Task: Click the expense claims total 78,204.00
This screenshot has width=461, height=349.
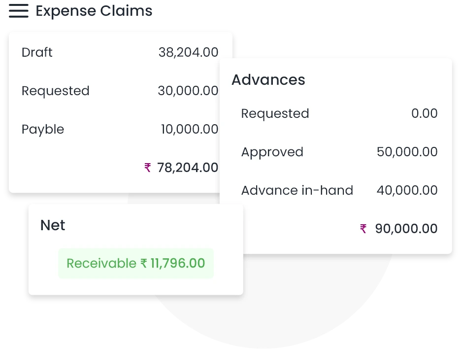Action: [188, 168]
